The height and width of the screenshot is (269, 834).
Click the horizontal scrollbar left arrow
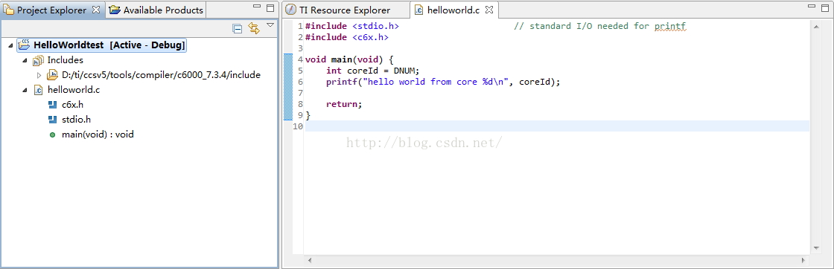coord(309,260)
